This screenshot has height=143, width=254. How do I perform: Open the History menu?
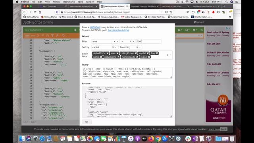click(x=56, y=2)
